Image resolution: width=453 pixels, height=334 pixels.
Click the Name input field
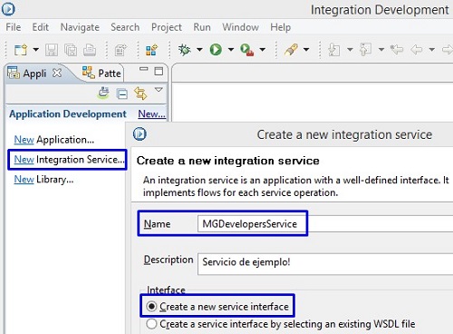click(x=325, y=224)
